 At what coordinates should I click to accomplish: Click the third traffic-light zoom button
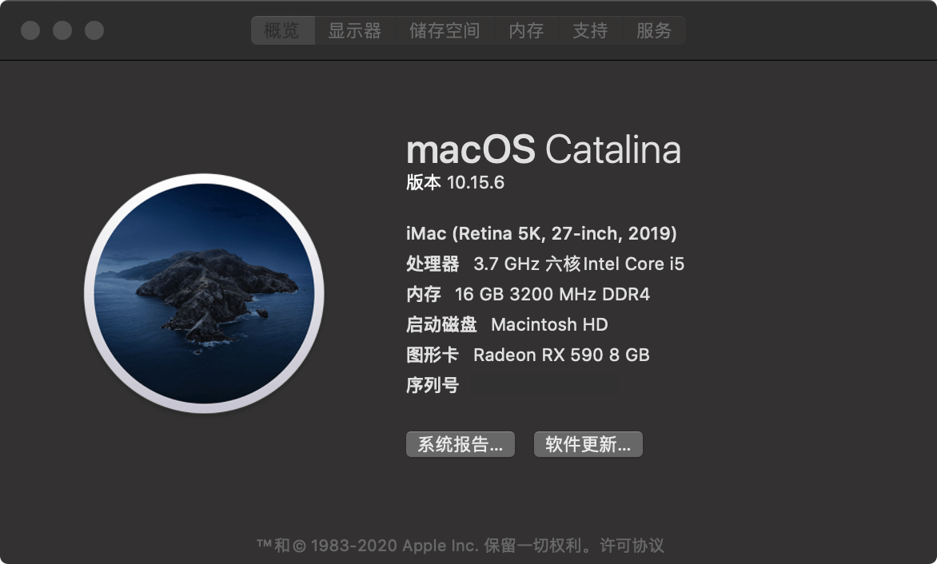click(94, 30)
